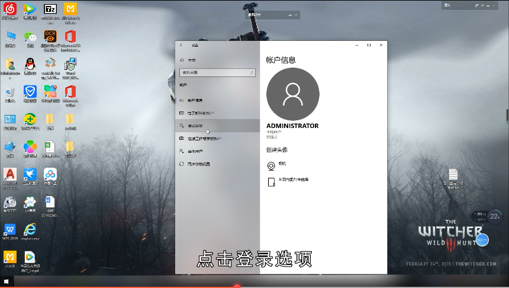509x288 pixels.
Task: Open the 360 software manager colorful icon
Action: (50, 94)
